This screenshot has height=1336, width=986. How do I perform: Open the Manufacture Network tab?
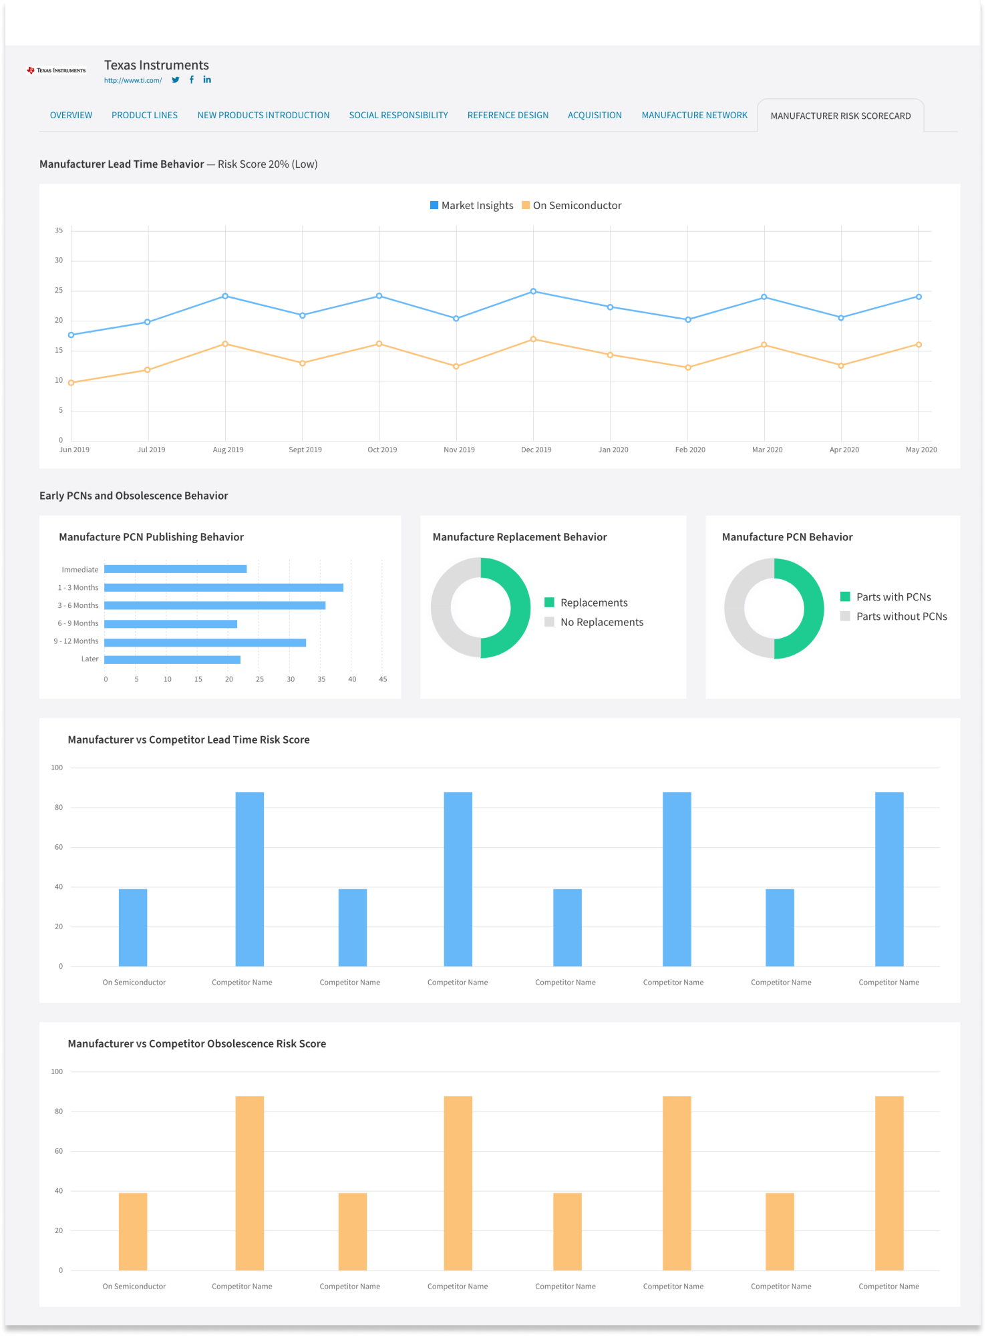coord(694,116)
